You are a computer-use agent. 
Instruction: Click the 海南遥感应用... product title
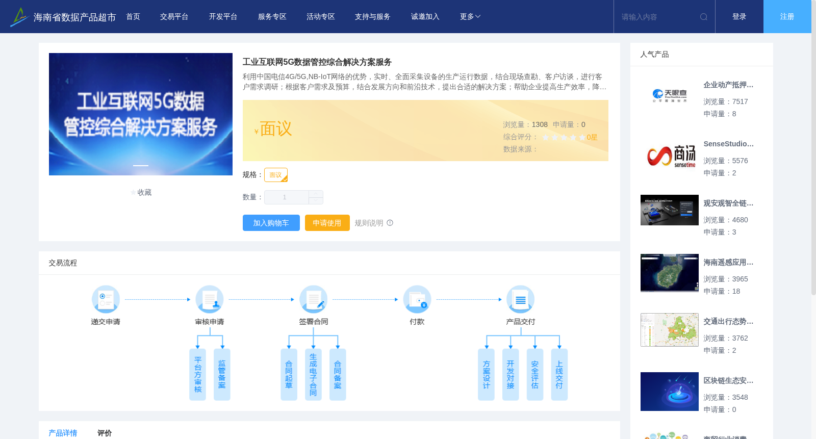point(728,263)
